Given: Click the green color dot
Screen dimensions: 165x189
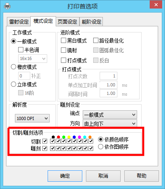Looking at the screenshot, I should [x=64, y=137].
